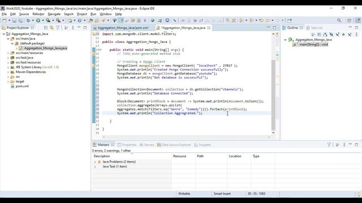Click the Debug bug toolbar icon
362x203 pixels.
pyautogui.click(x=28, y=20)
